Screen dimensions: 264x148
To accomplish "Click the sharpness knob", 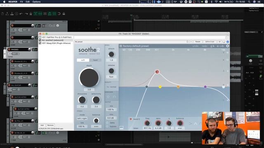I will (82, 100).
